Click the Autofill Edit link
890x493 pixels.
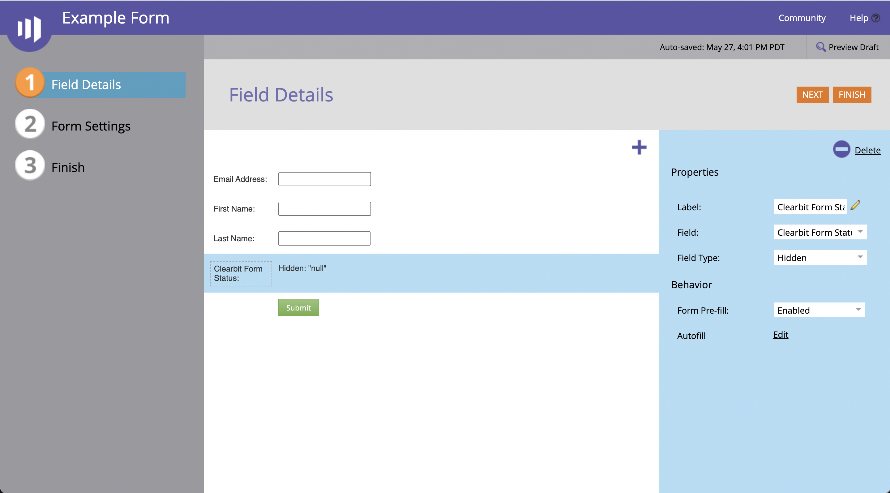781,334
